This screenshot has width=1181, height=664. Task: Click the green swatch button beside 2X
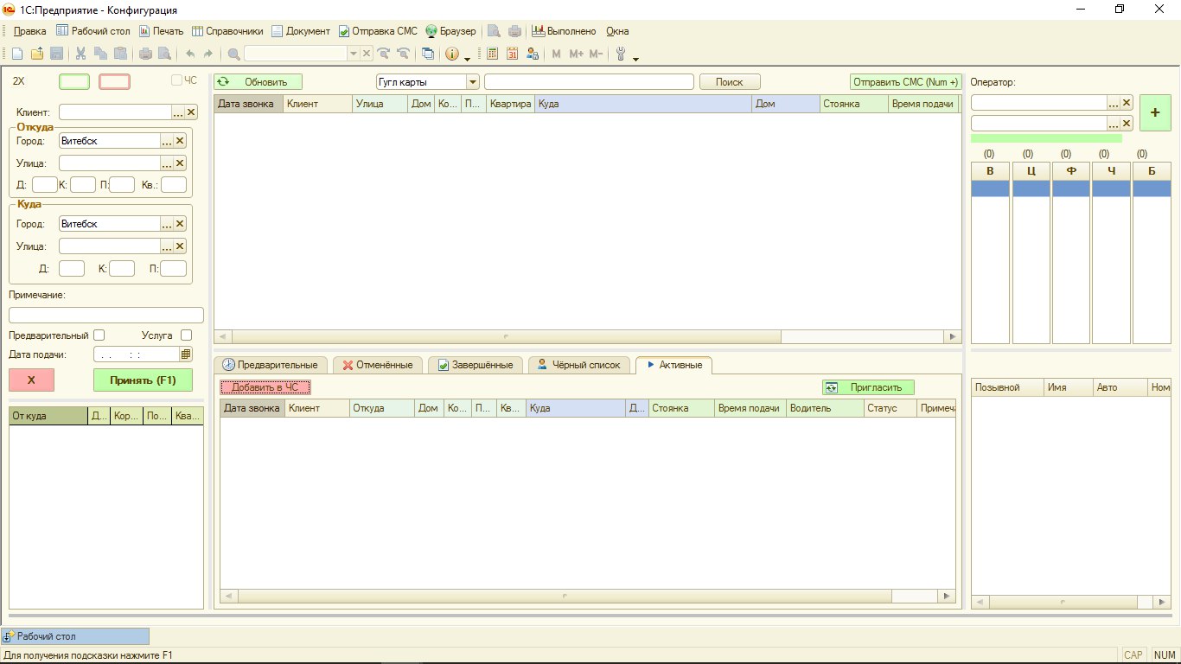[x=74, y=82]
